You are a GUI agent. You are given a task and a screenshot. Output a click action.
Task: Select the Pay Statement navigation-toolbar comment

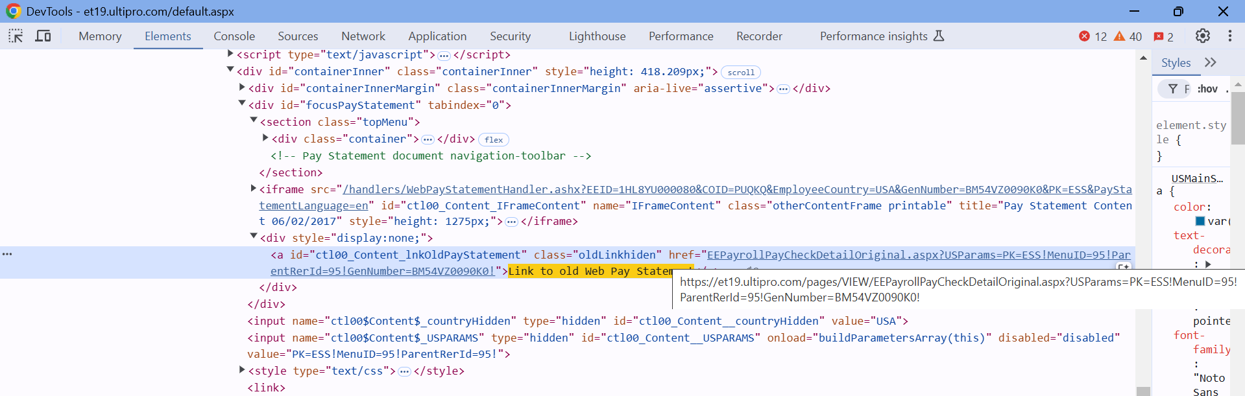tap(431, 156)
